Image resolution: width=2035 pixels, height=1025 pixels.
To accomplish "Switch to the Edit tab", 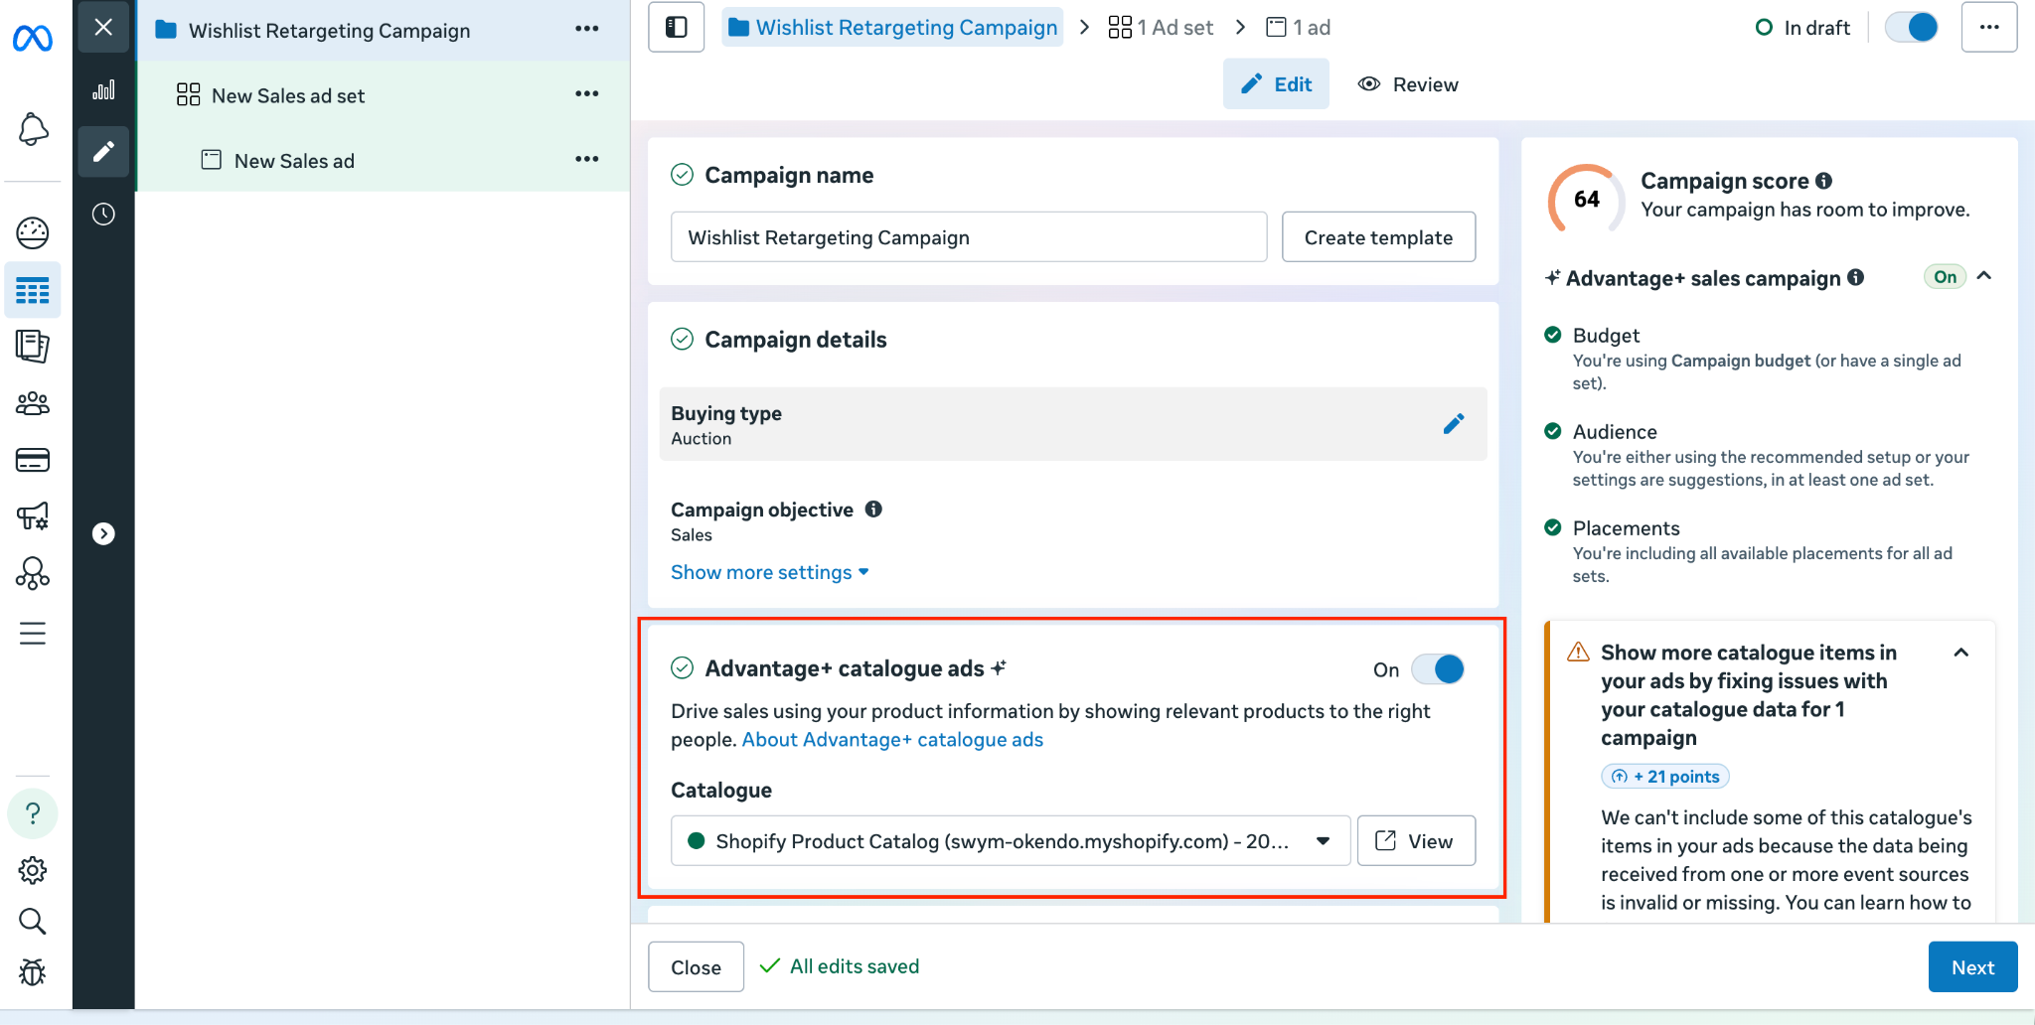I will (1276, 84).
